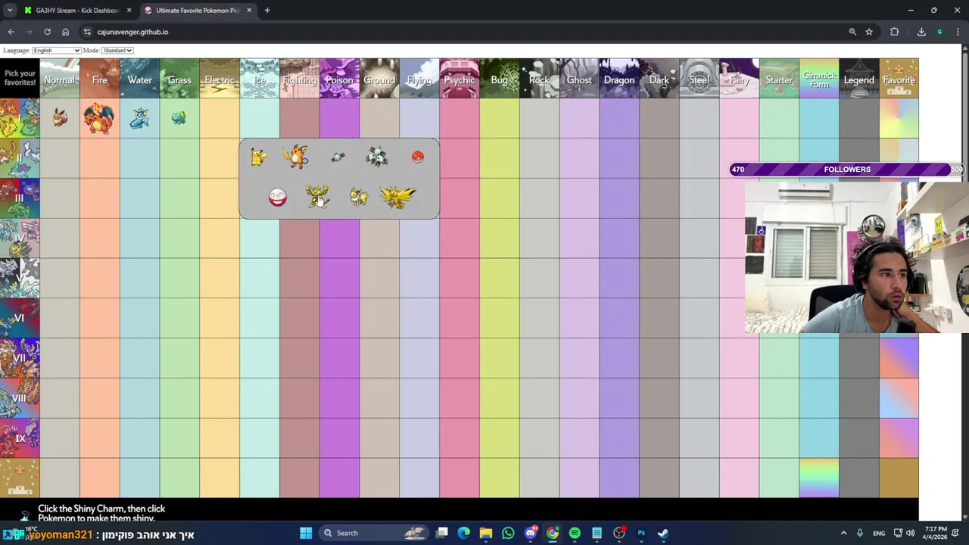969x545 pixels.
Task: Reload the current page
Action: [47, 32]
